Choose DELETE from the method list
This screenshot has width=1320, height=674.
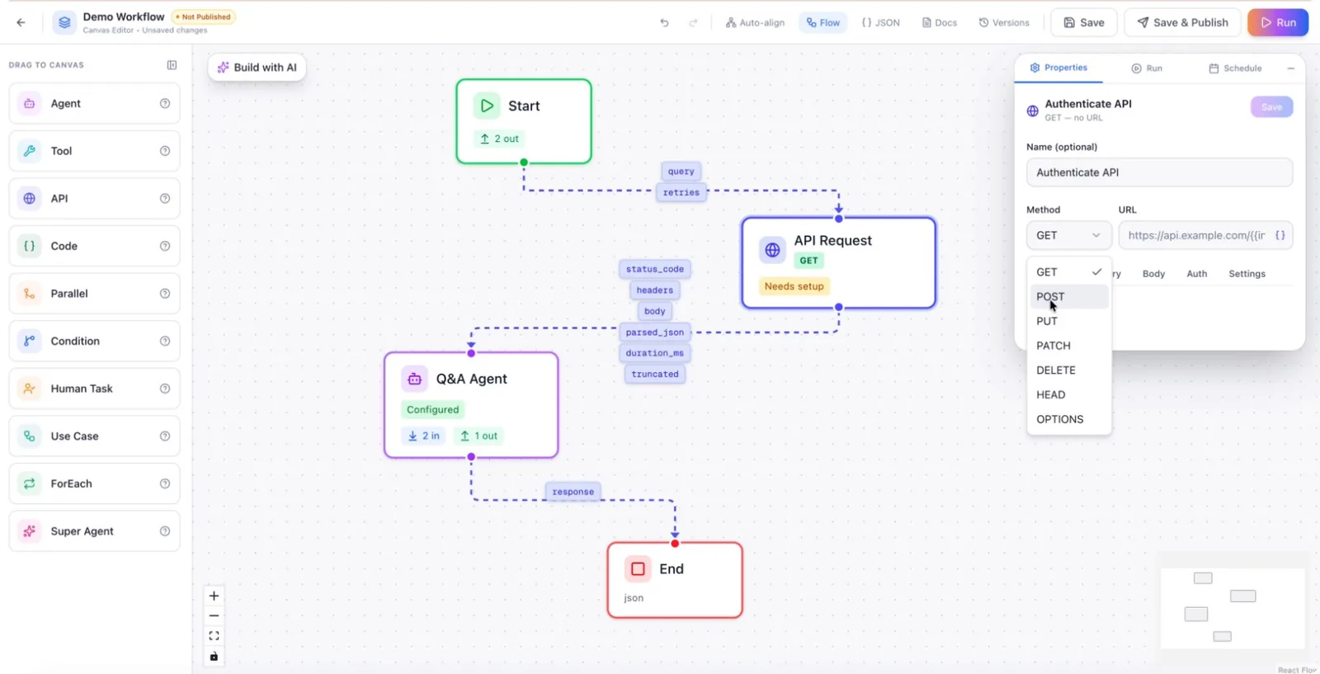coord(1068,370)
